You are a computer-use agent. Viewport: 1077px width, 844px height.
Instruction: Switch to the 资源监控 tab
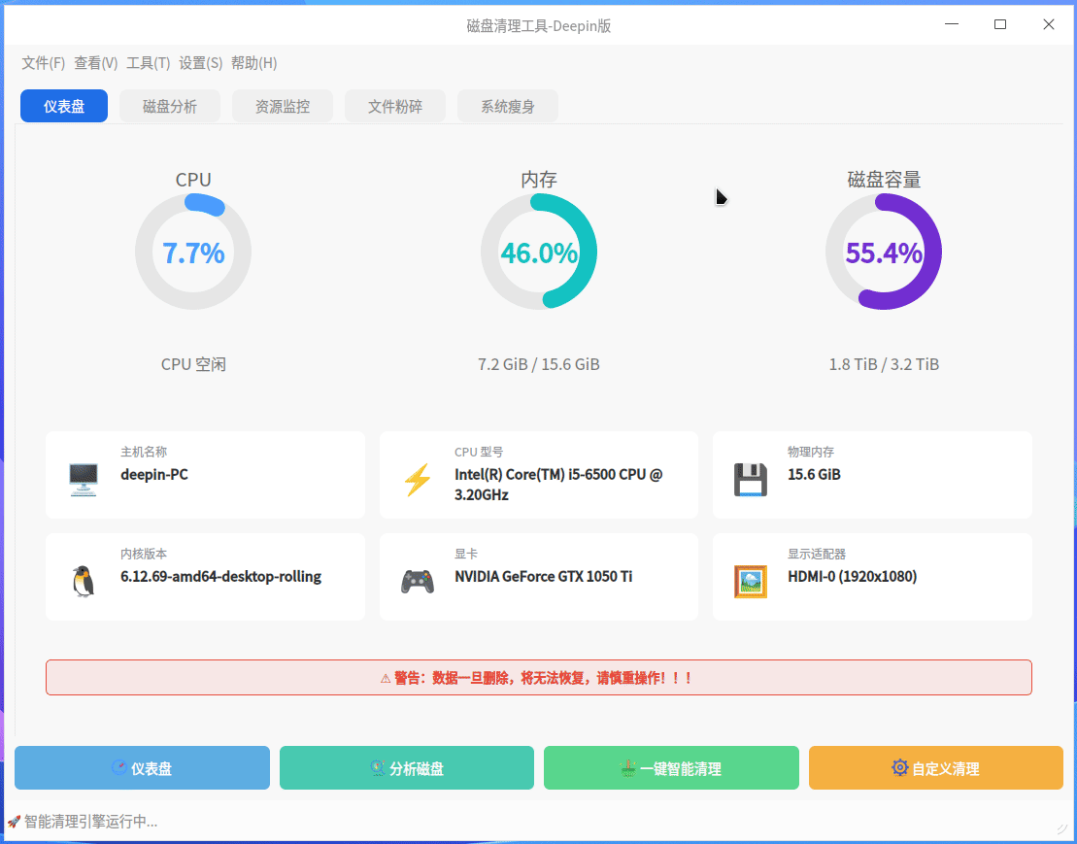tap(283, 106)
